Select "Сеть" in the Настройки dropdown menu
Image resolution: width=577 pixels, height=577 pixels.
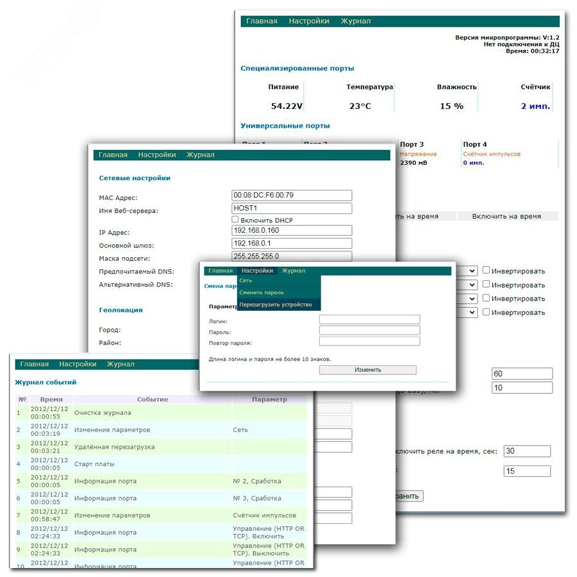coord(246,281)
